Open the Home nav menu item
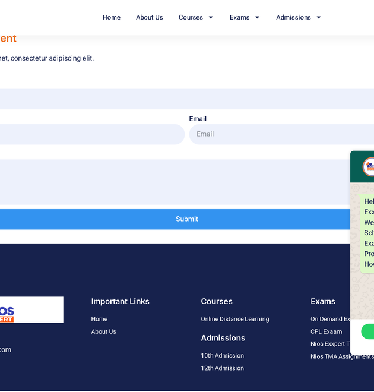 tap(112, 17)
